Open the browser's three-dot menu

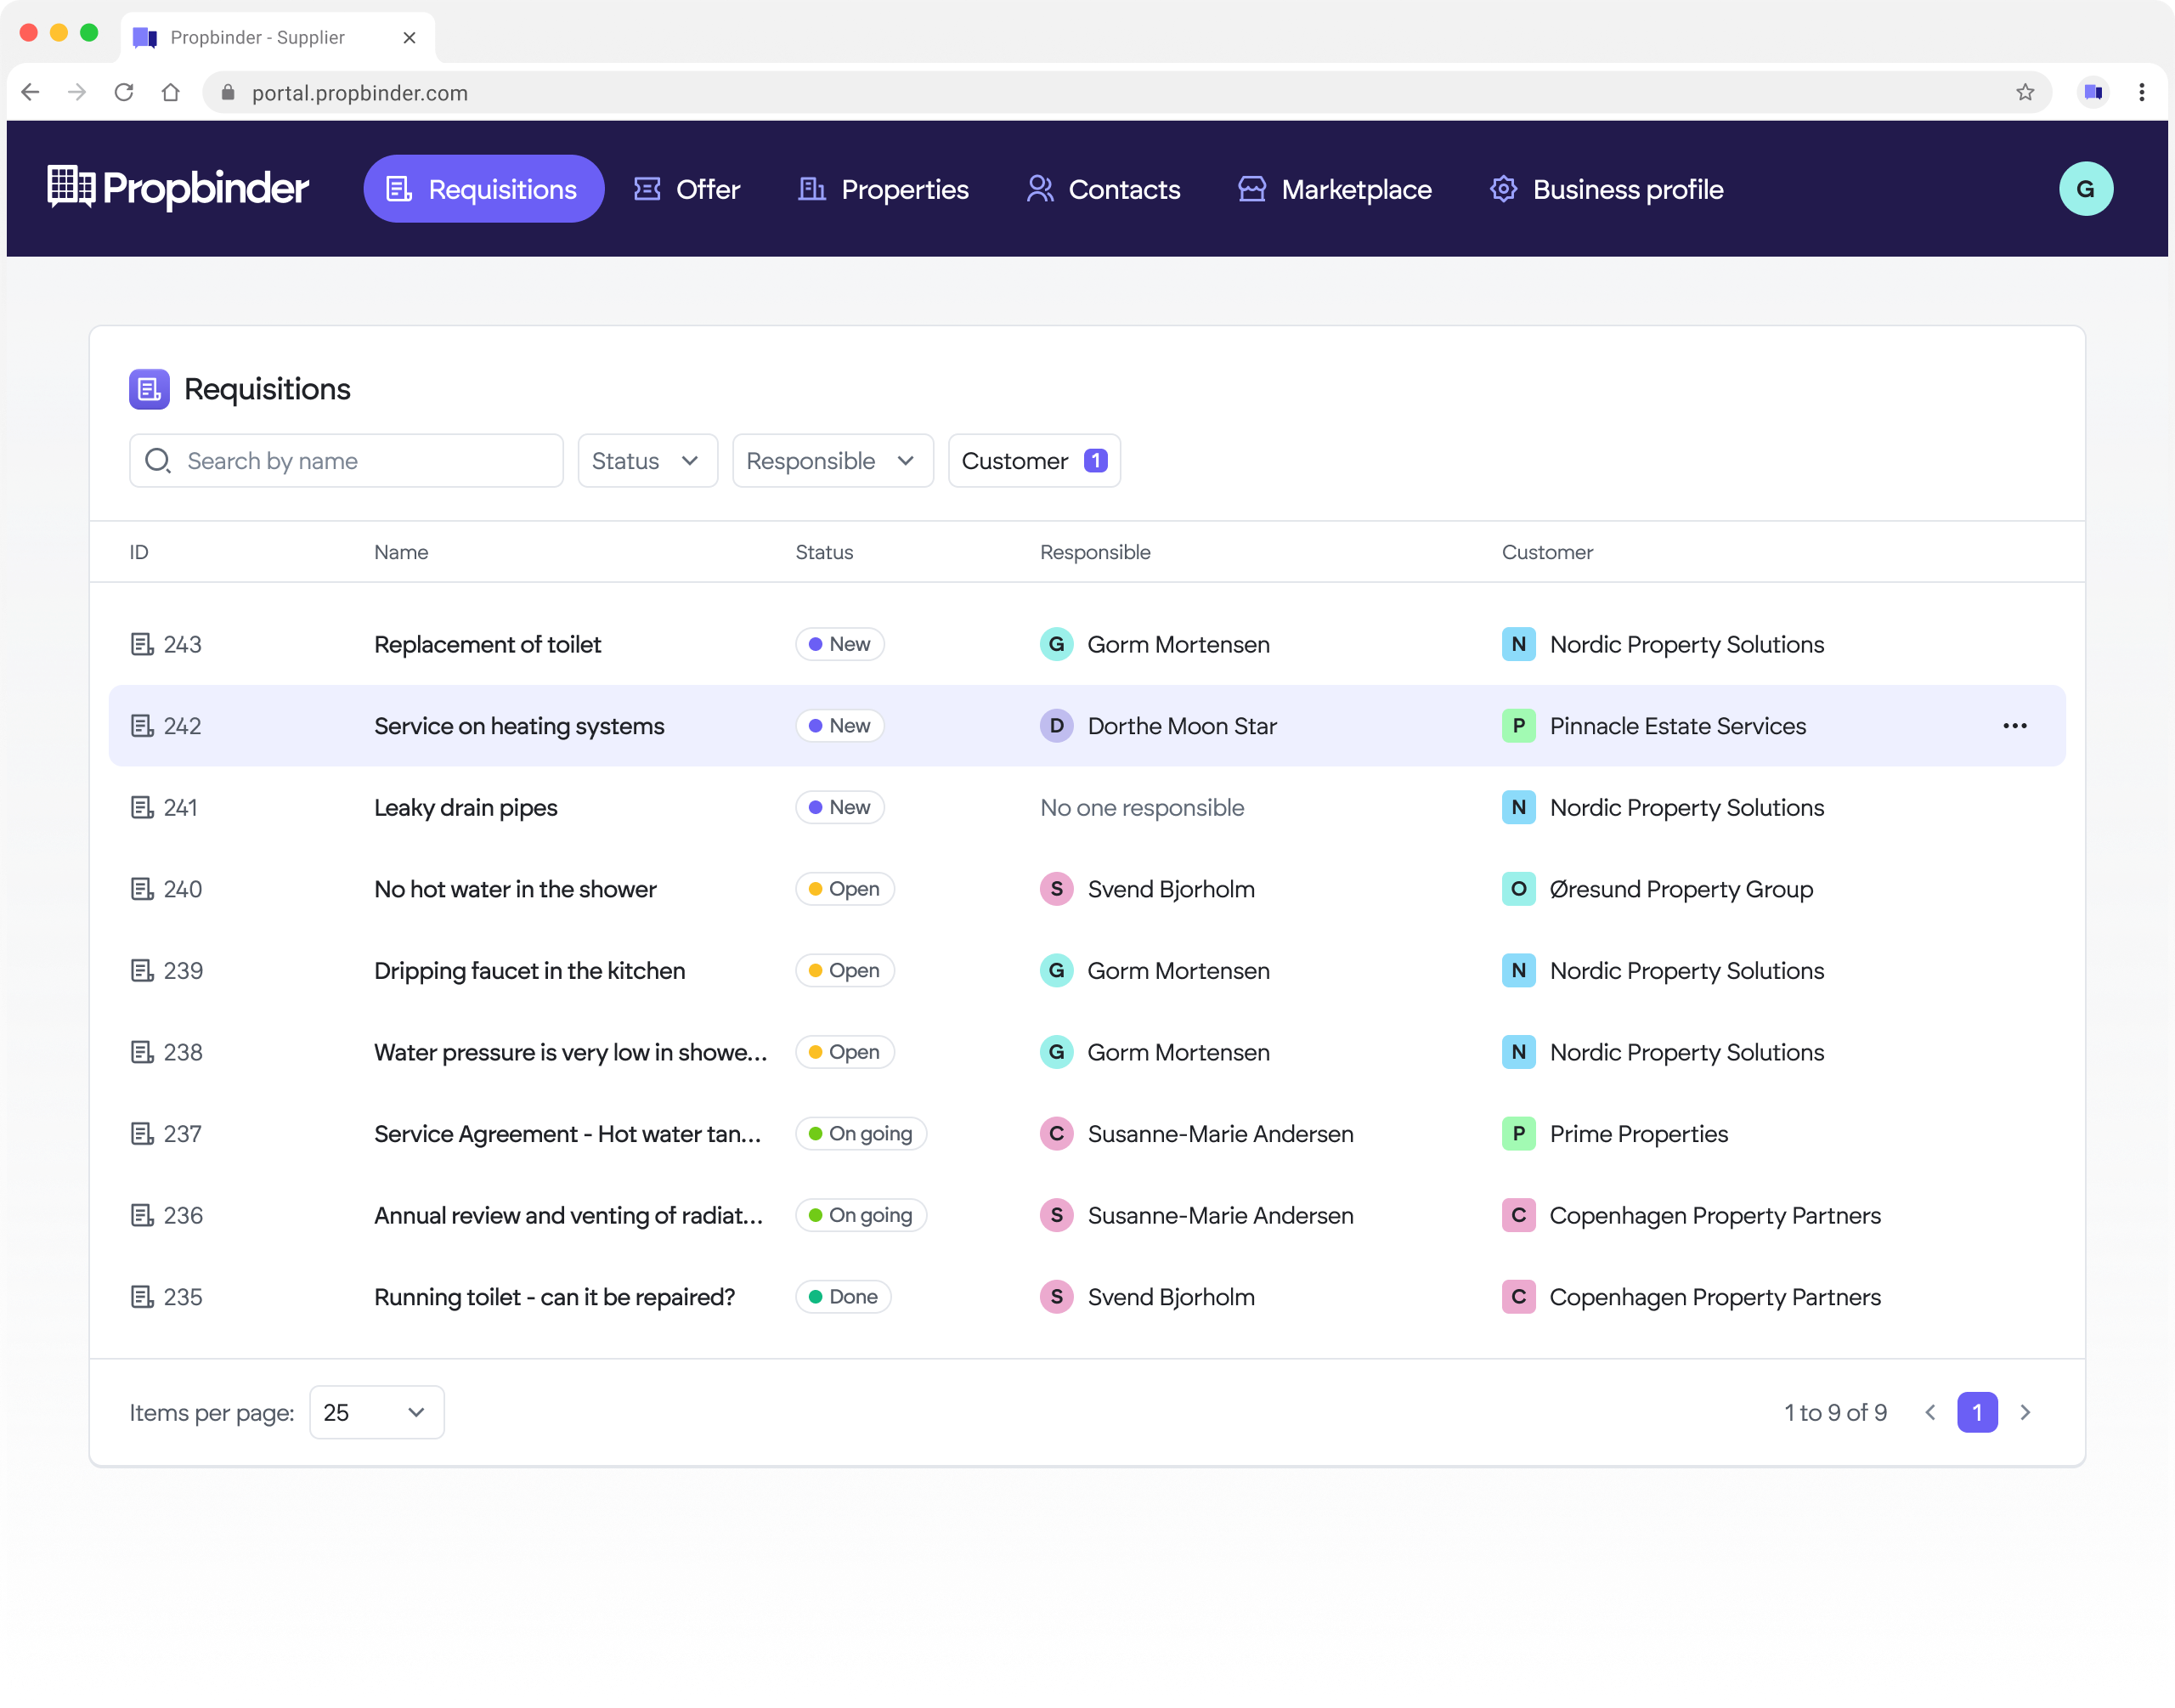tap(2141, 93)
